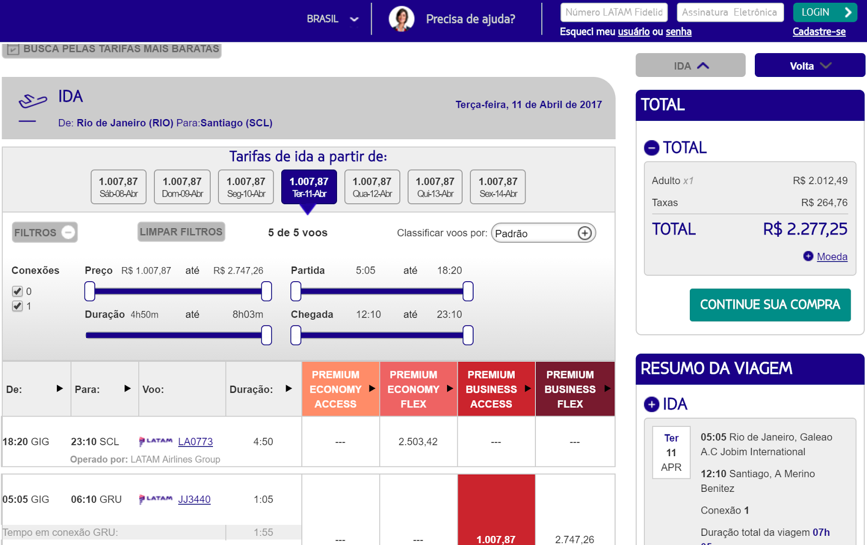Open flight LA0773 details link
This screenshot has width=867, height=545.
click(x=196, y=442)
